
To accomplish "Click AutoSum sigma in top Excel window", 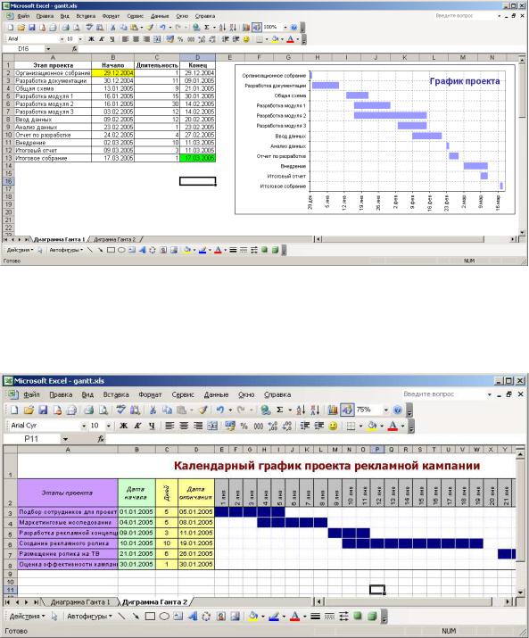I will (x=207, y=28).
